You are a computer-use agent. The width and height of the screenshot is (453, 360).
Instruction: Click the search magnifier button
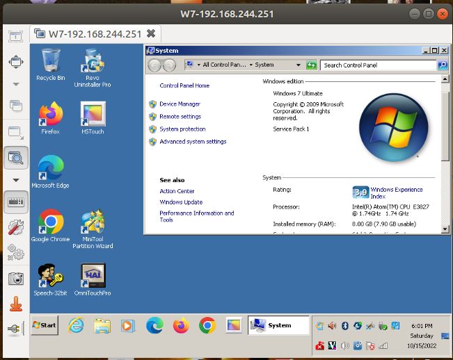[443, 65]
